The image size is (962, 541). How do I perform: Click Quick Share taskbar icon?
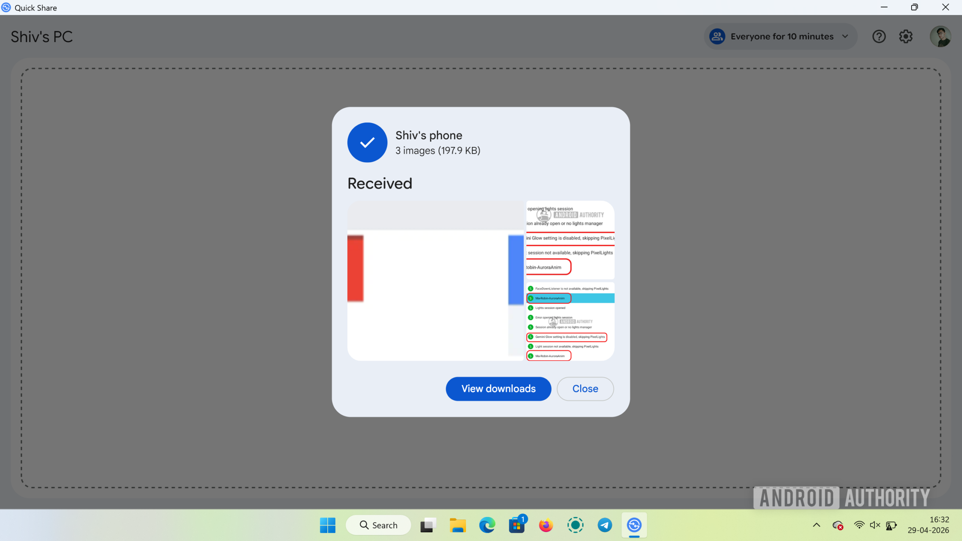(x=634, y=525)
